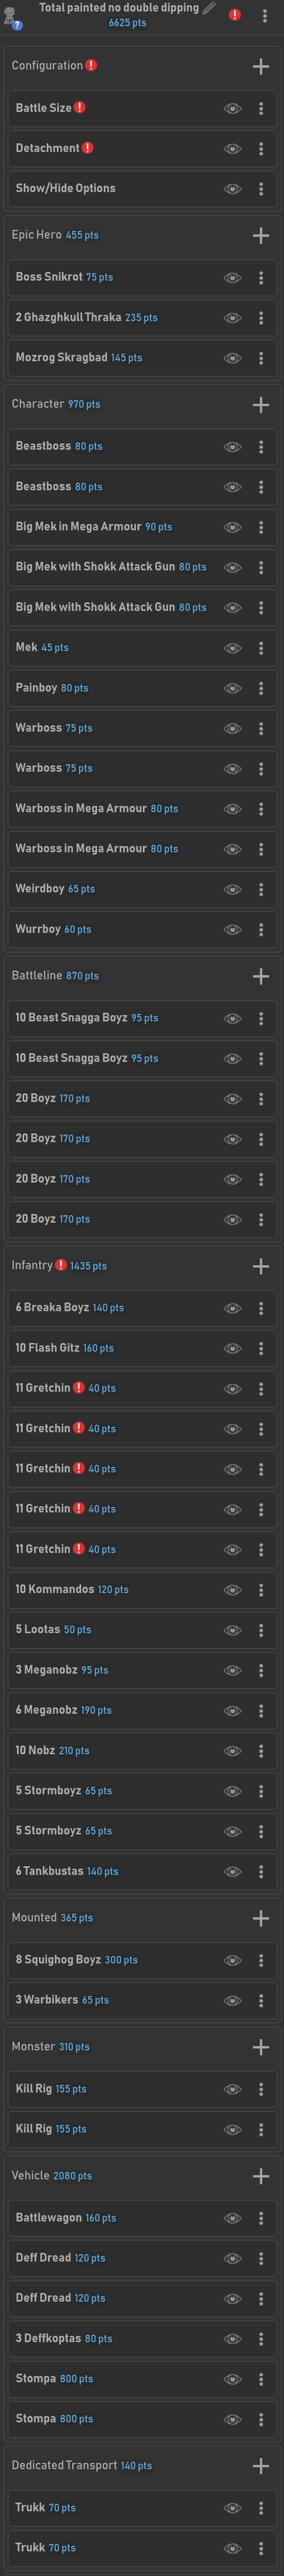Open the roster three-dot menu in the header
284x2576 pixels.
264,15
